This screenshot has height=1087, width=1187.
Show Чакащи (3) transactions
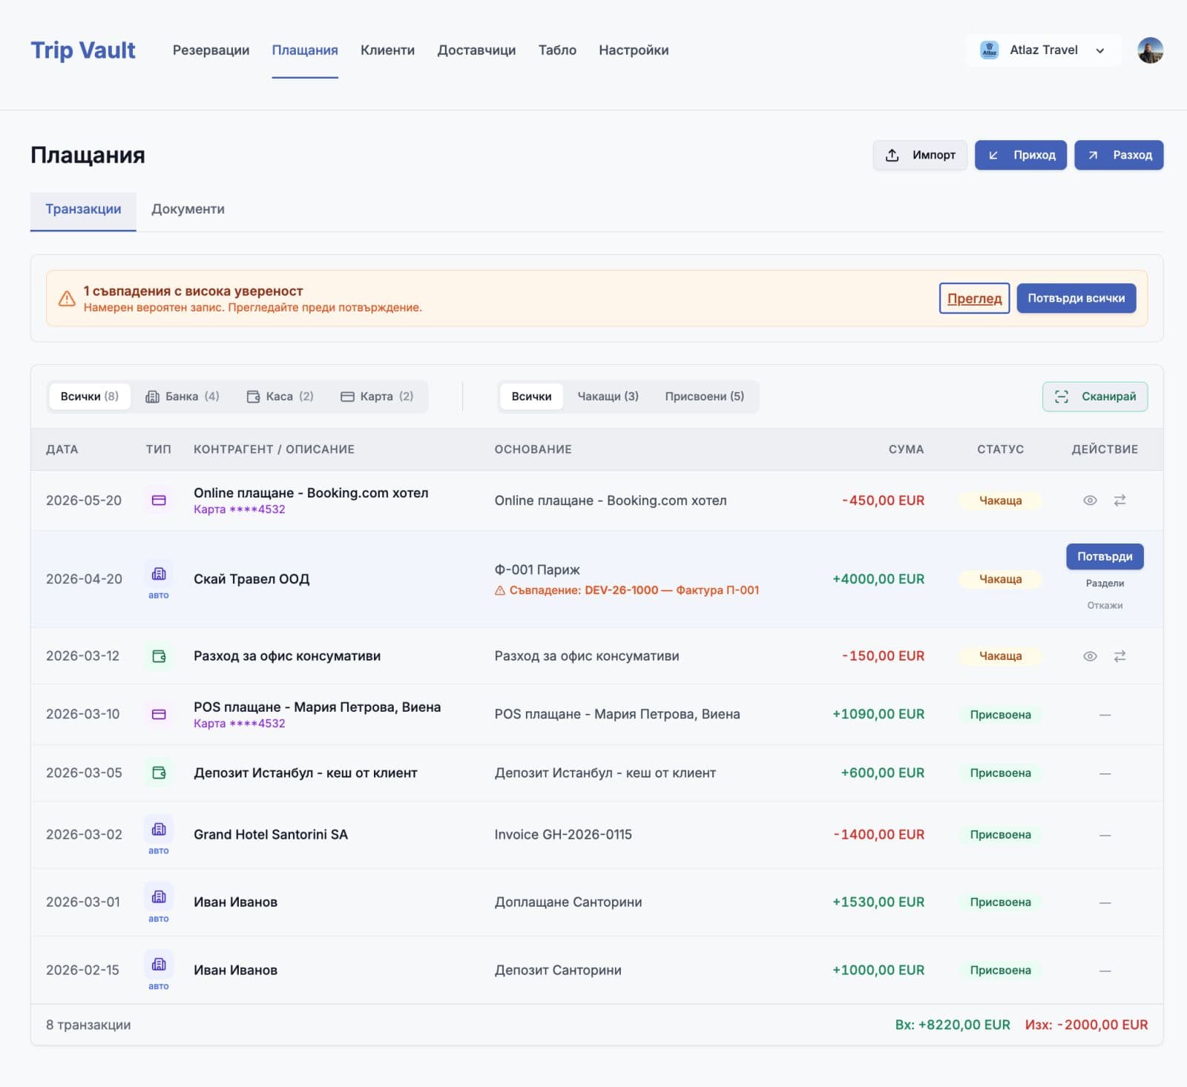pyautogui.click(x=608, y=396)
